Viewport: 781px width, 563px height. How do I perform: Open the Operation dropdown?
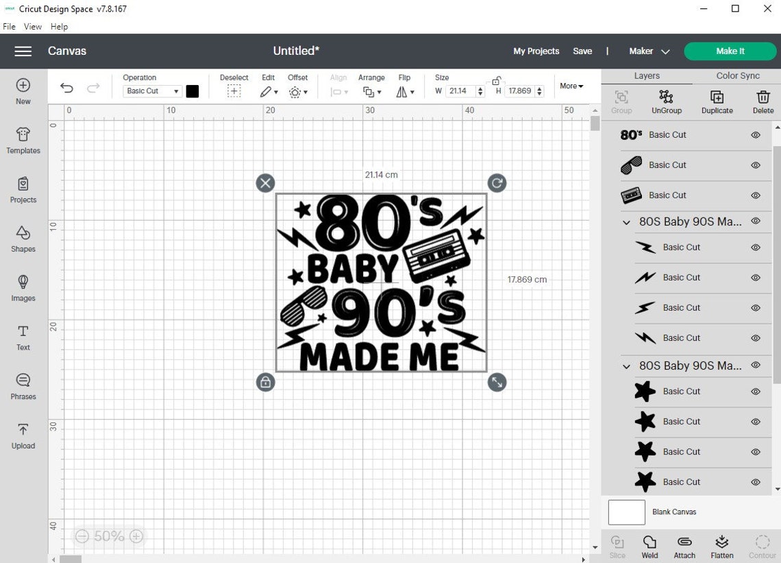point(151,91)
